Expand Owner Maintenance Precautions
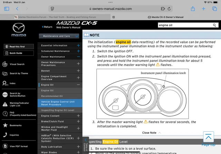The width and height of the screenshot is (221, 154). coord(78,64)
